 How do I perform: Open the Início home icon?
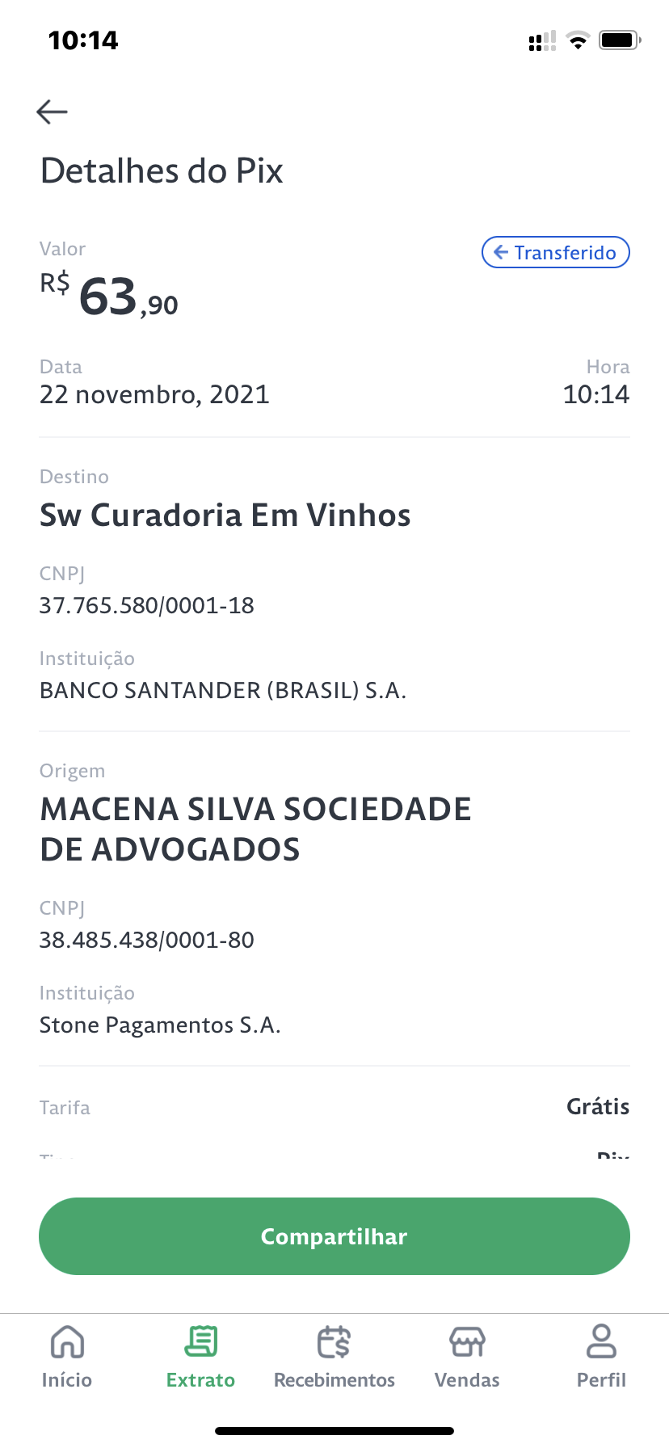point(67,1342)
